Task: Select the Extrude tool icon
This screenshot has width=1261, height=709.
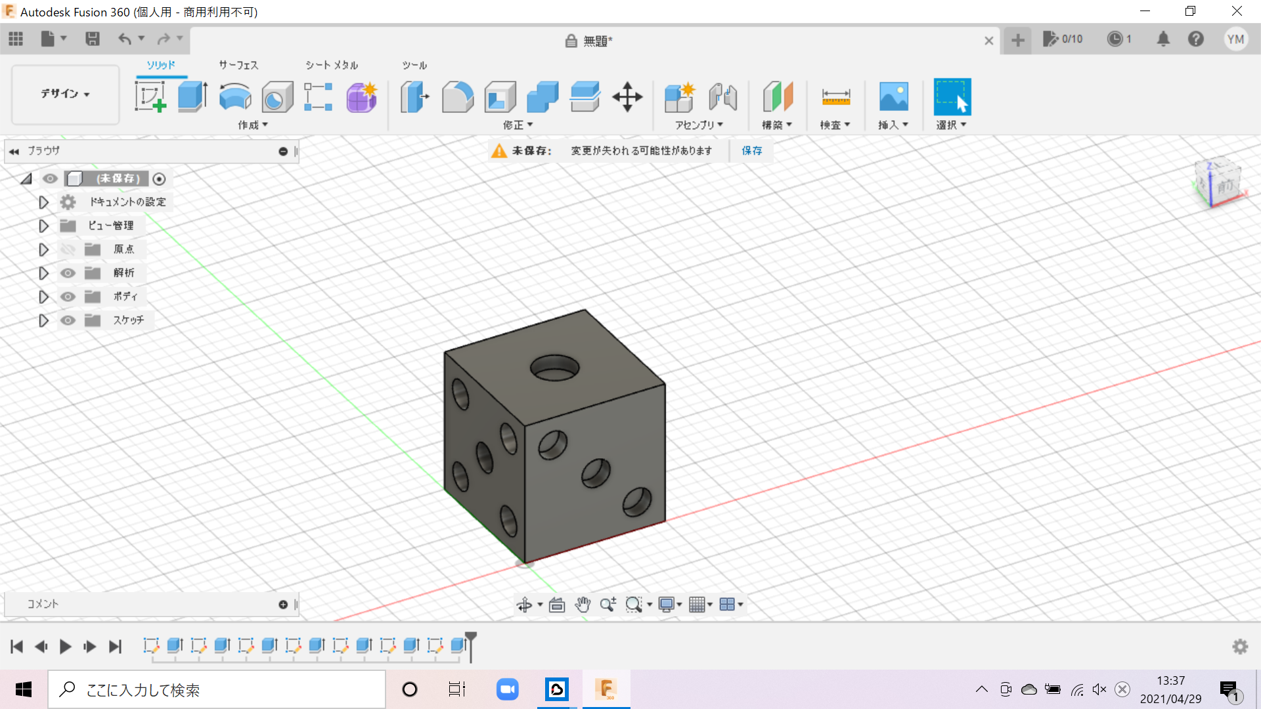Action: point(192,97)
